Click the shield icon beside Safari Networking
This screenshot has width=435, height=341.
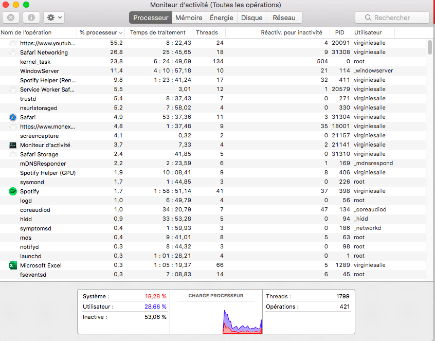coord(13,52)
